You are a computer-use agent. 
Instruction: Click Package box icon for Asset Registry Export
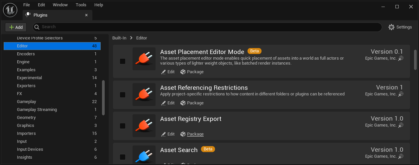click(x=183, y=134)
